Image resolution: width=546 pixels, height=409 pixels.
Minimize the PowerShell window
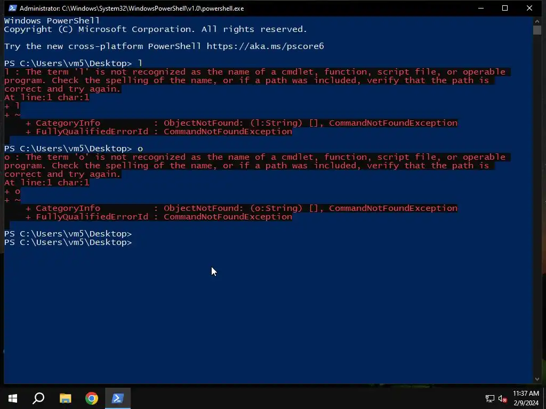[x=481, y=8]
